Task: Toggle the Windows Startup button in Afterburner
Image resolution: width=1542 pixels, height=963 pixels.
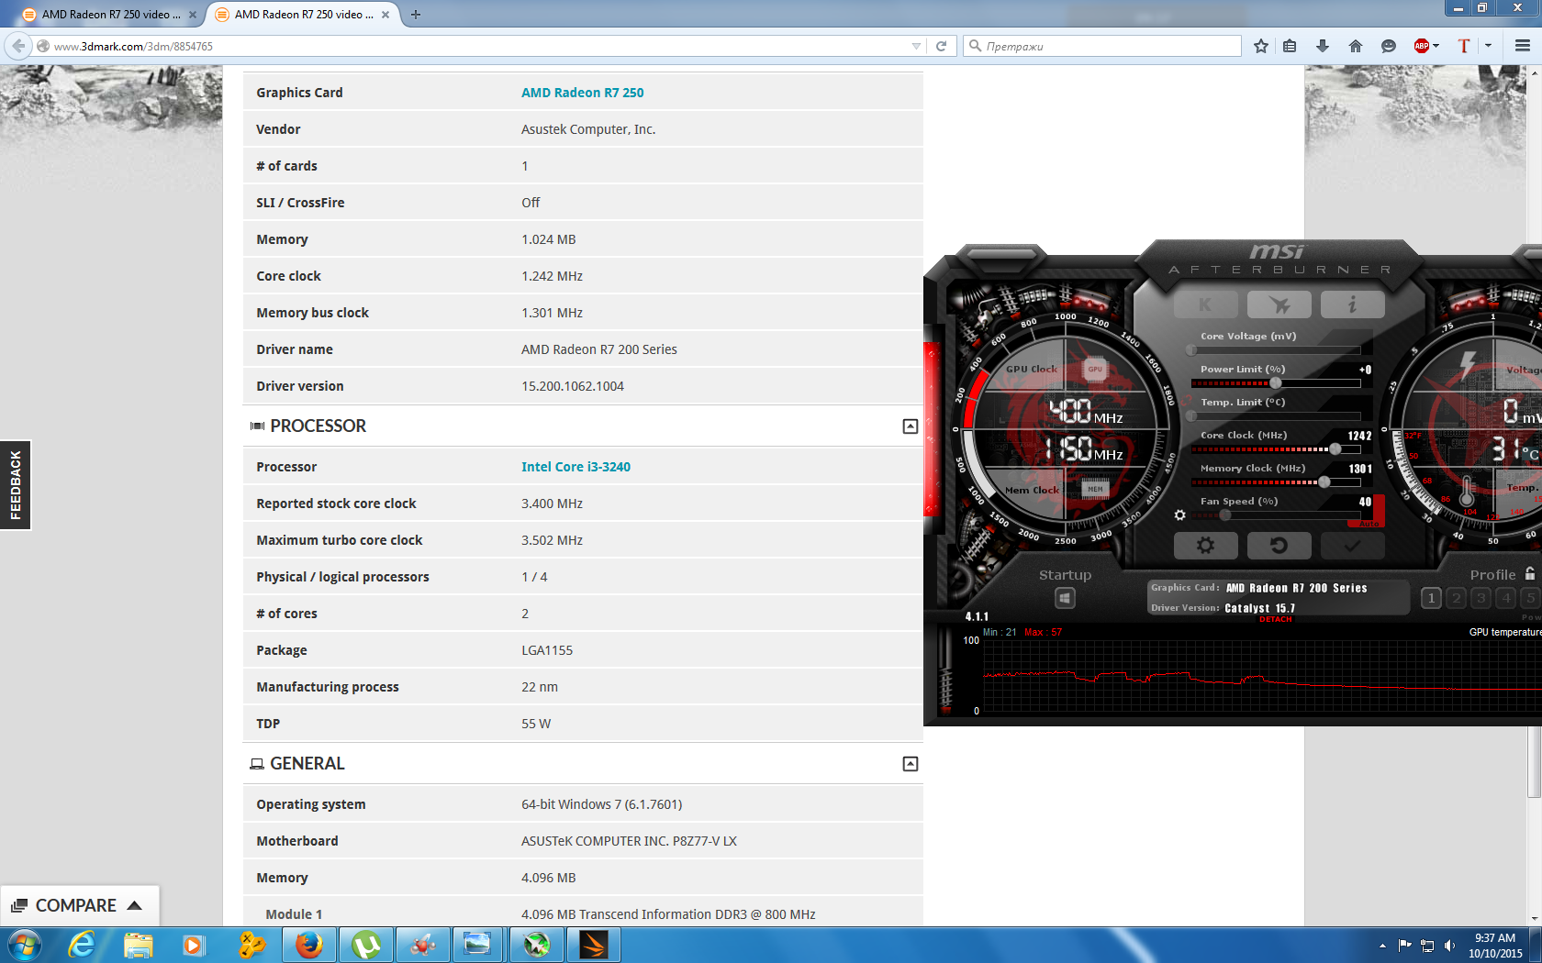Action: [x=1065, y=598]
